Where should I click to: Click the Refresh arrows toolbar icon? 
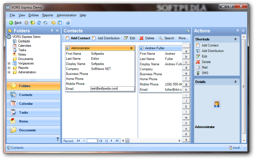point(39,23)
